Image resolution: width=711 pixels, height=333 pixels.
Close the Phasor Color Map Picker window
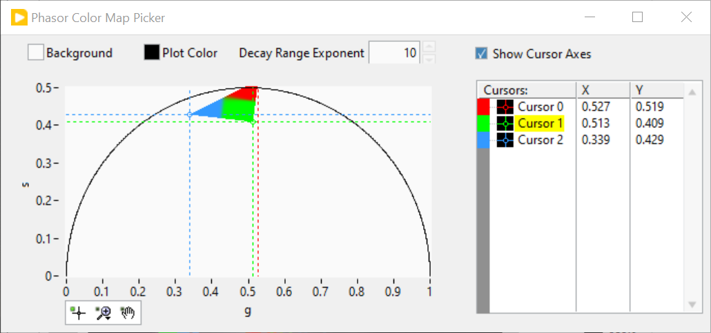686,17
